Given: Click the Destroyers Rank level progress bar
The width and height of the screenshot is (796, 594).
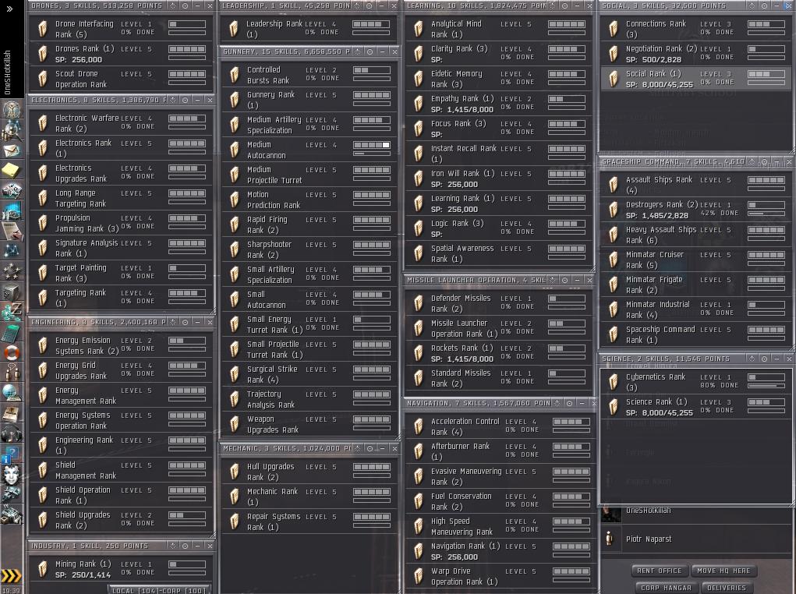Looking at the screenshot, I should click(x=766, y=214).
